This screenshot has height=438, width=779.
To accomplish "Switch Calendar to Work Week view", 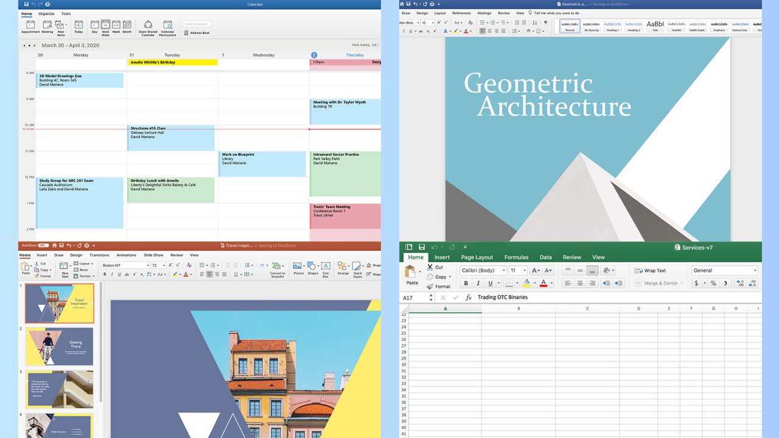I will (105, 28).
